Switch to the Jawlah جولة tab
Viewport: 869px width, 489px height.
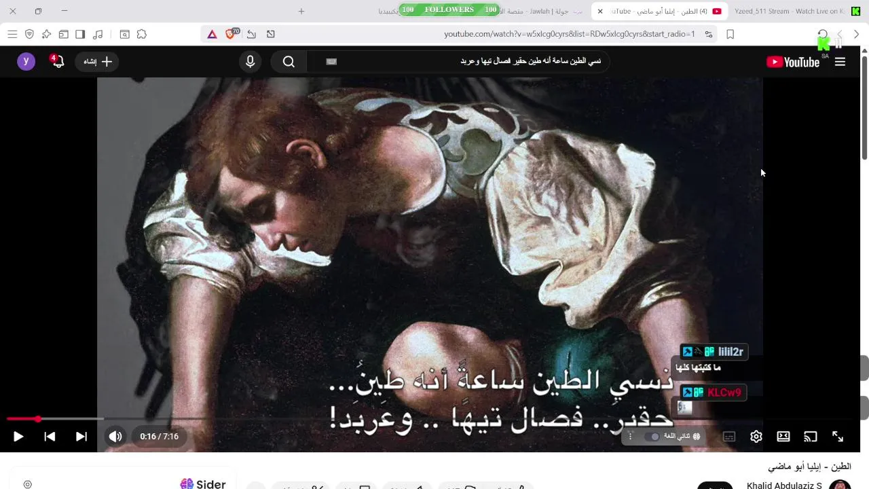point(542,11)
